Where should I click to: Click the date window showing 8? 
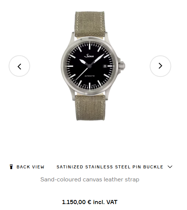pos(105,66)
